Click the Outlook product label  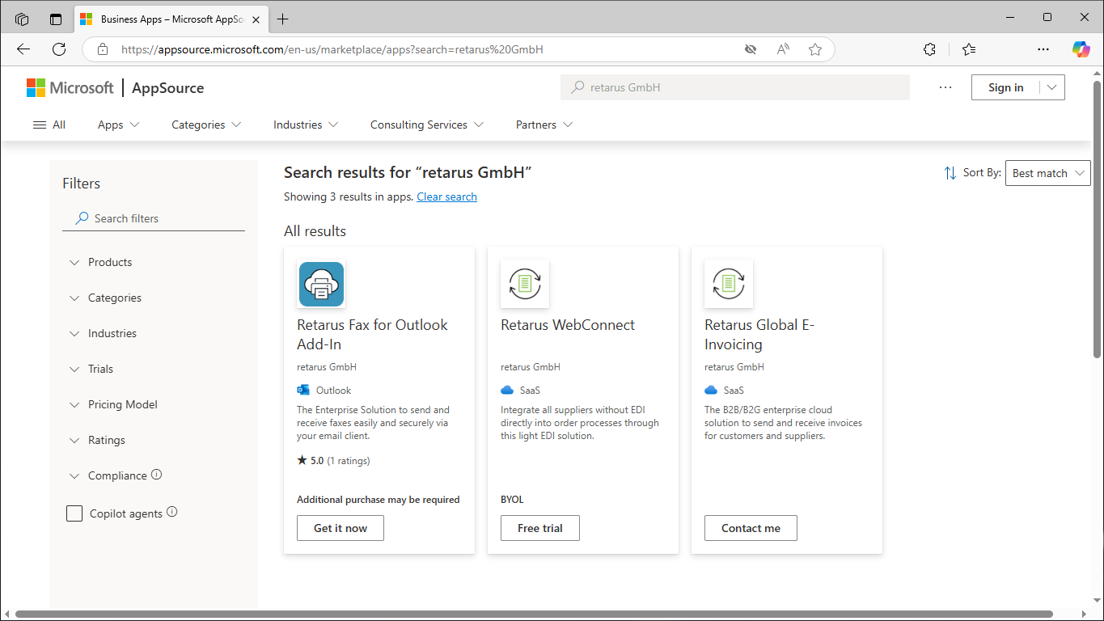333,390
